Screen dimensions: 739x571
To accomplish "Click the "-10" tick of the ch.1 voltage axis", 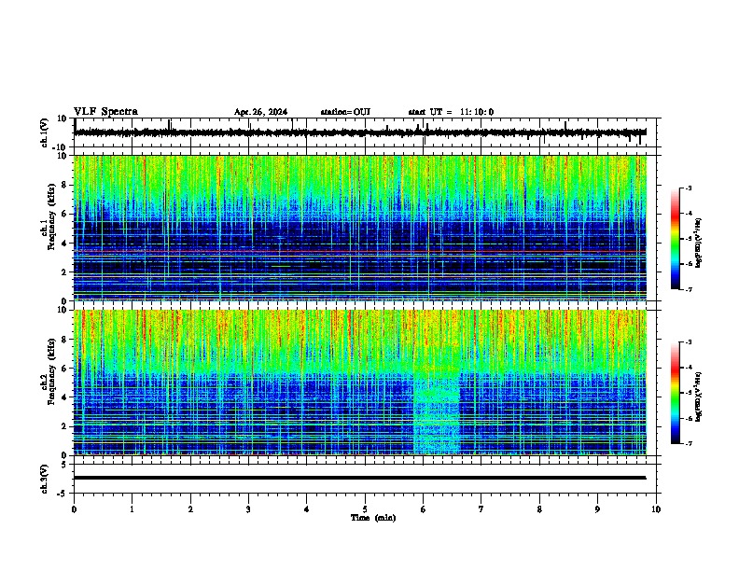I will coord(61,147).
